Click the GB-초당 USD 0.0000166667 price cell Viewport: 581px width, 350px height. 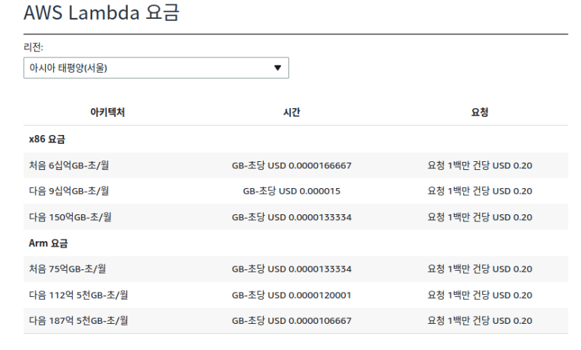point(291,166)
